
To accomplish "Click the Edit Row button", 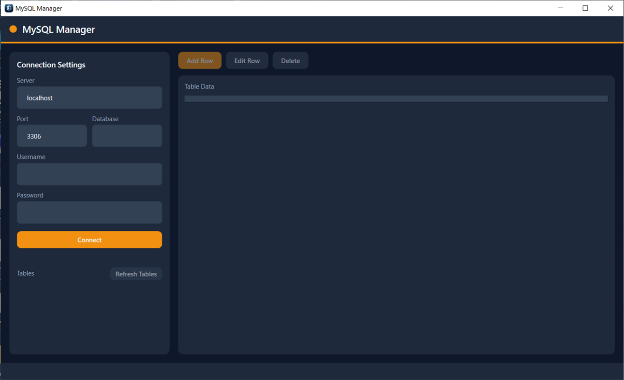I will [247, 61].
